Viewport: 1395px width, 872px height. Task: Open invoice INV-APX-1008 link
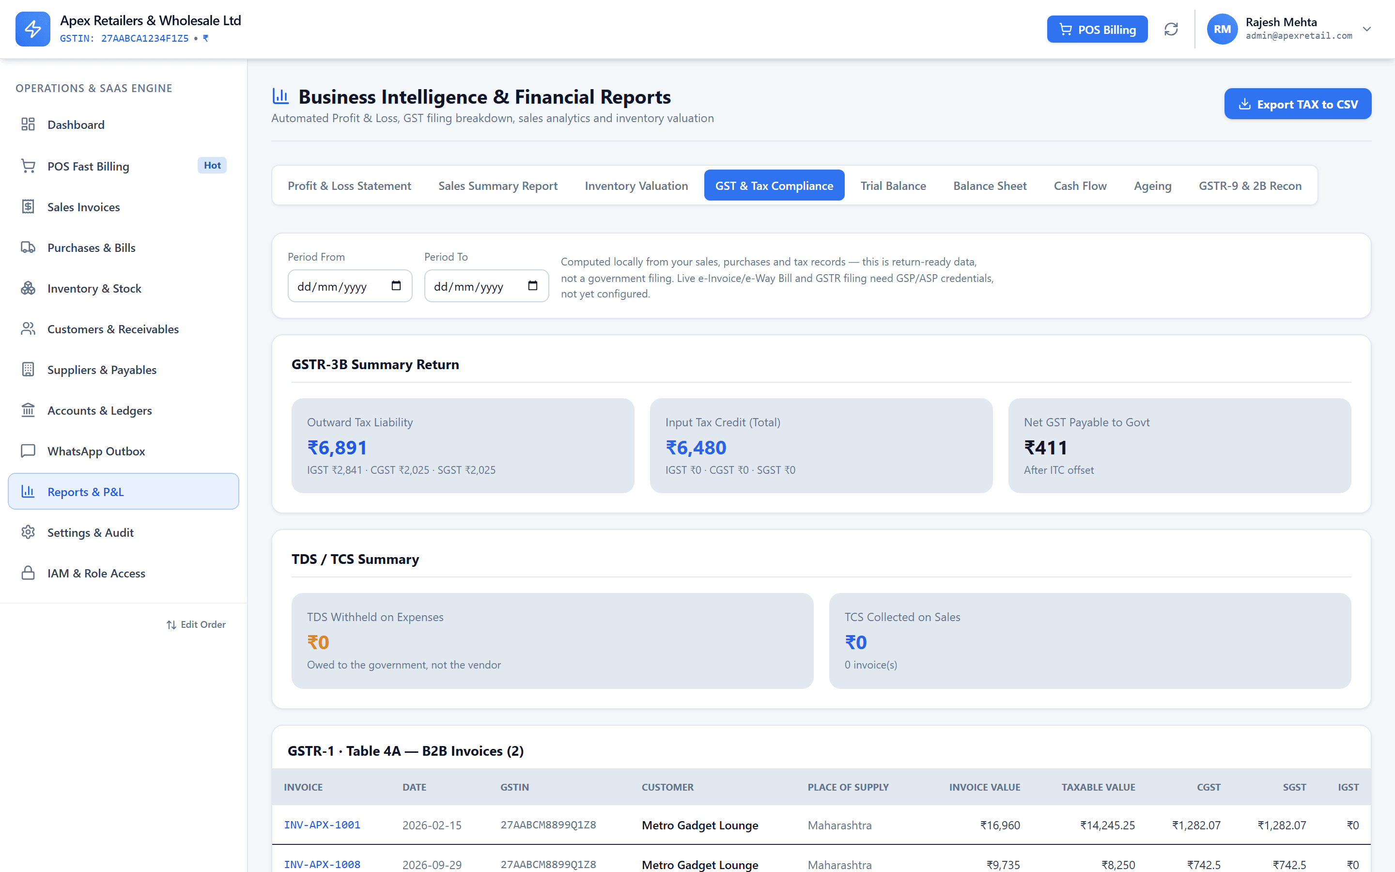coord(322,865)
